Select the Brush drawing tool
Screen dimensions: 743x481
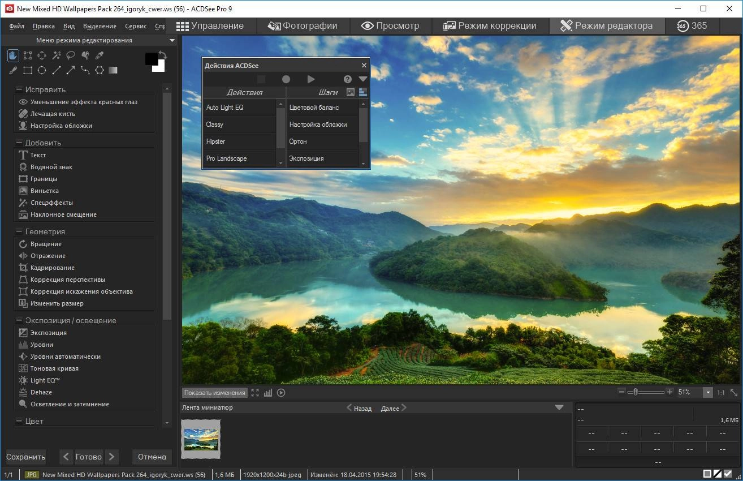(x=13, y=70)
